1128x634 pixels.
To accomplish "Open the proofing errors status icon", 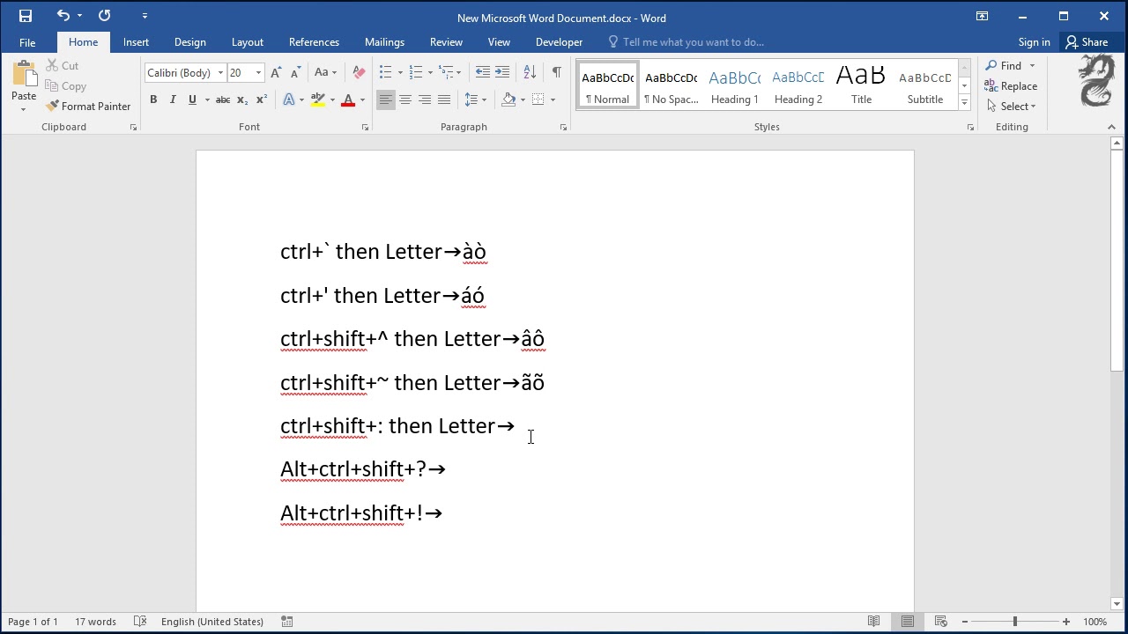I will (x=139, y=622).
